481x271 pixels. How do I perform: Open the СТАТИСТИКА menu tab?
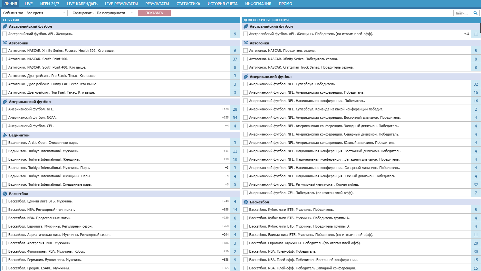click(188, 4)
